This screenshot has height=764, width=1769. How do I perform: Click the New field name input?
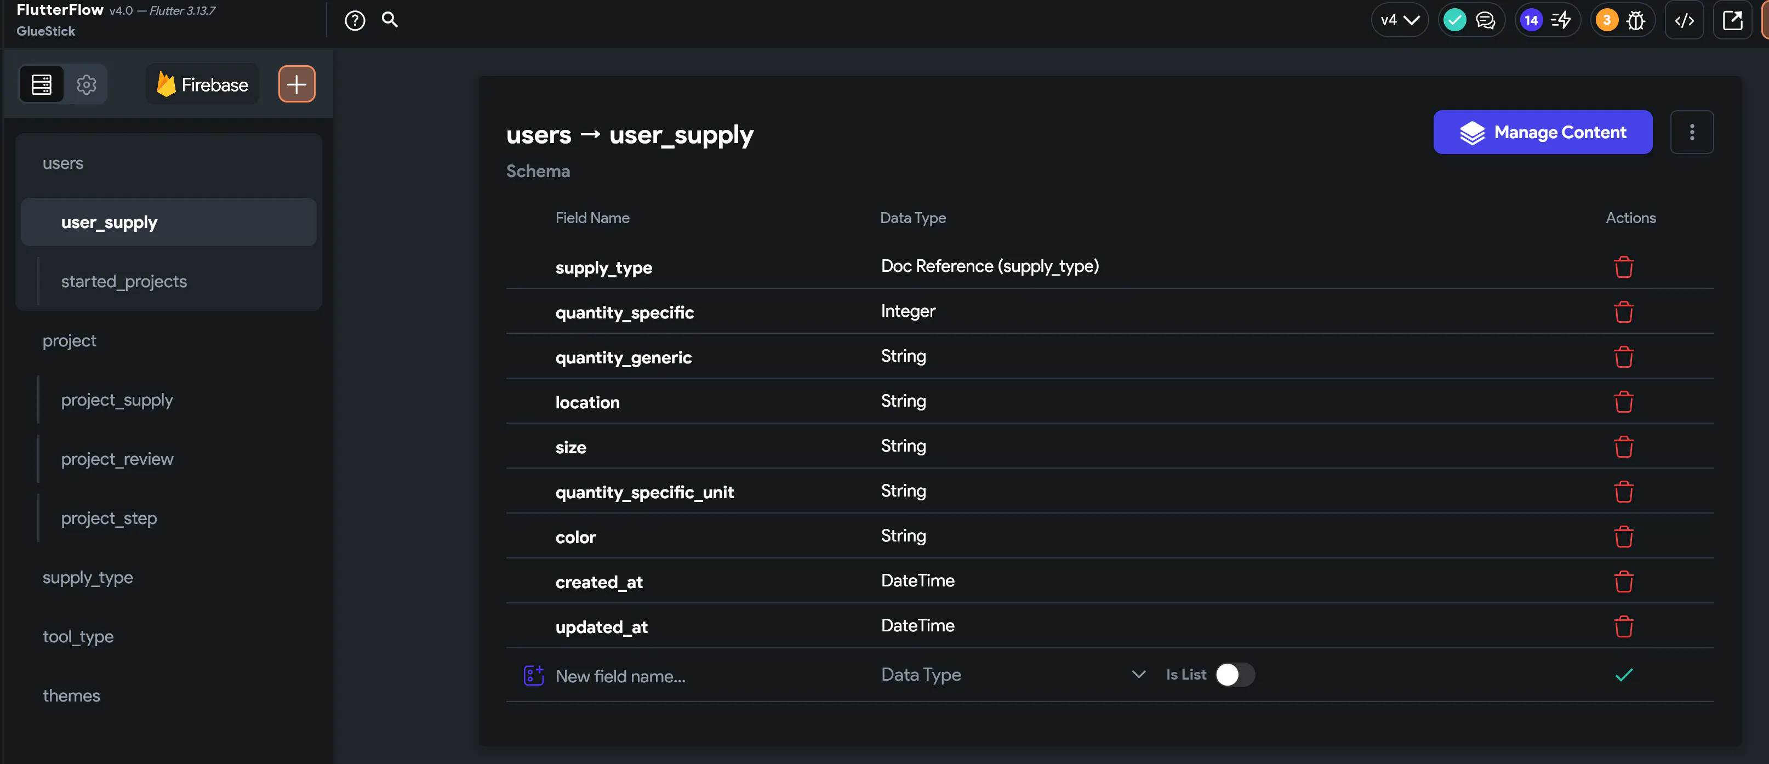tap(707, 676)
